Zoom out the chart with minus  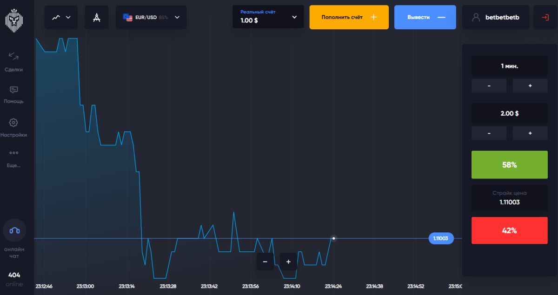tap(265, 262)
